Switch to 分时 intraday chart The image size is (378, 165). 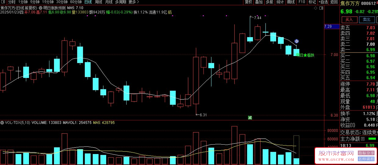tap(12, 2)
